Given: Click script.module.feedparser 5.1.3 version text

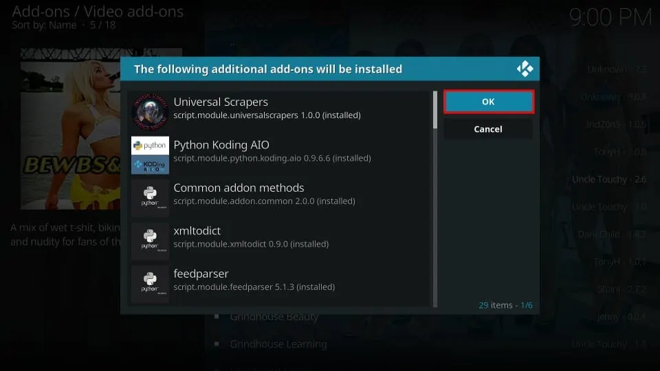Looking at the screenshot, I should pyautogui.click(x=254, y=287).
